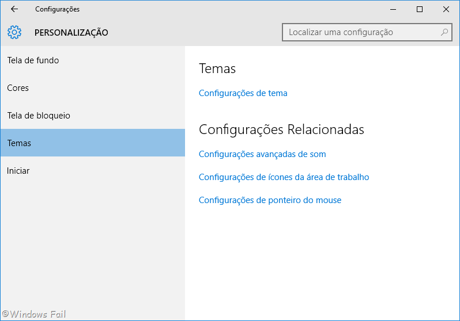The height and width of the screenshot is (321, 460).
Task: Switch to Tela de bloqueio
Action: [x=39, y=116]
